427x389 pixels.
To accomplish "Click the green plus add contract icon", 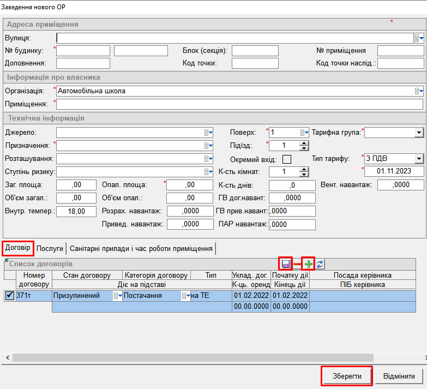I will click(309, 264).
